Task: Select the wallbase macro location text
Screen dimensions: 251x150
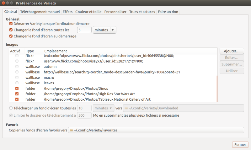Action: (x=49, y=77)
